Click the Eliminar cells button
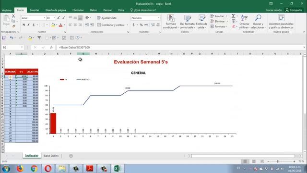The width and height of the screenshot is (307, 173). [219, 21]
